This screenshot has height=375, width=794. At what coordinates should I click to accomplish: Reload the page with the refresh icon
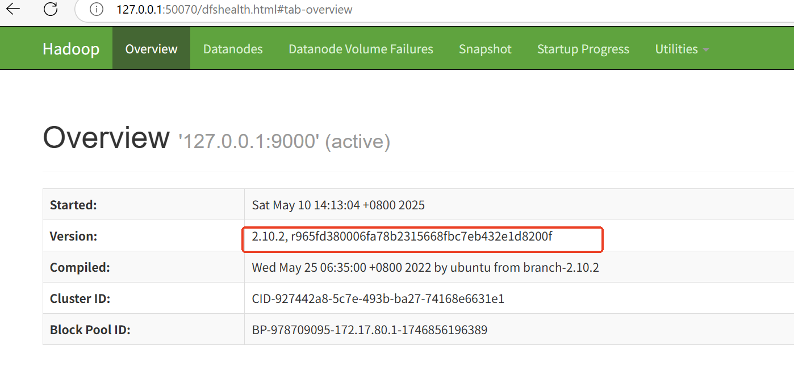click(x=51, y=9)
